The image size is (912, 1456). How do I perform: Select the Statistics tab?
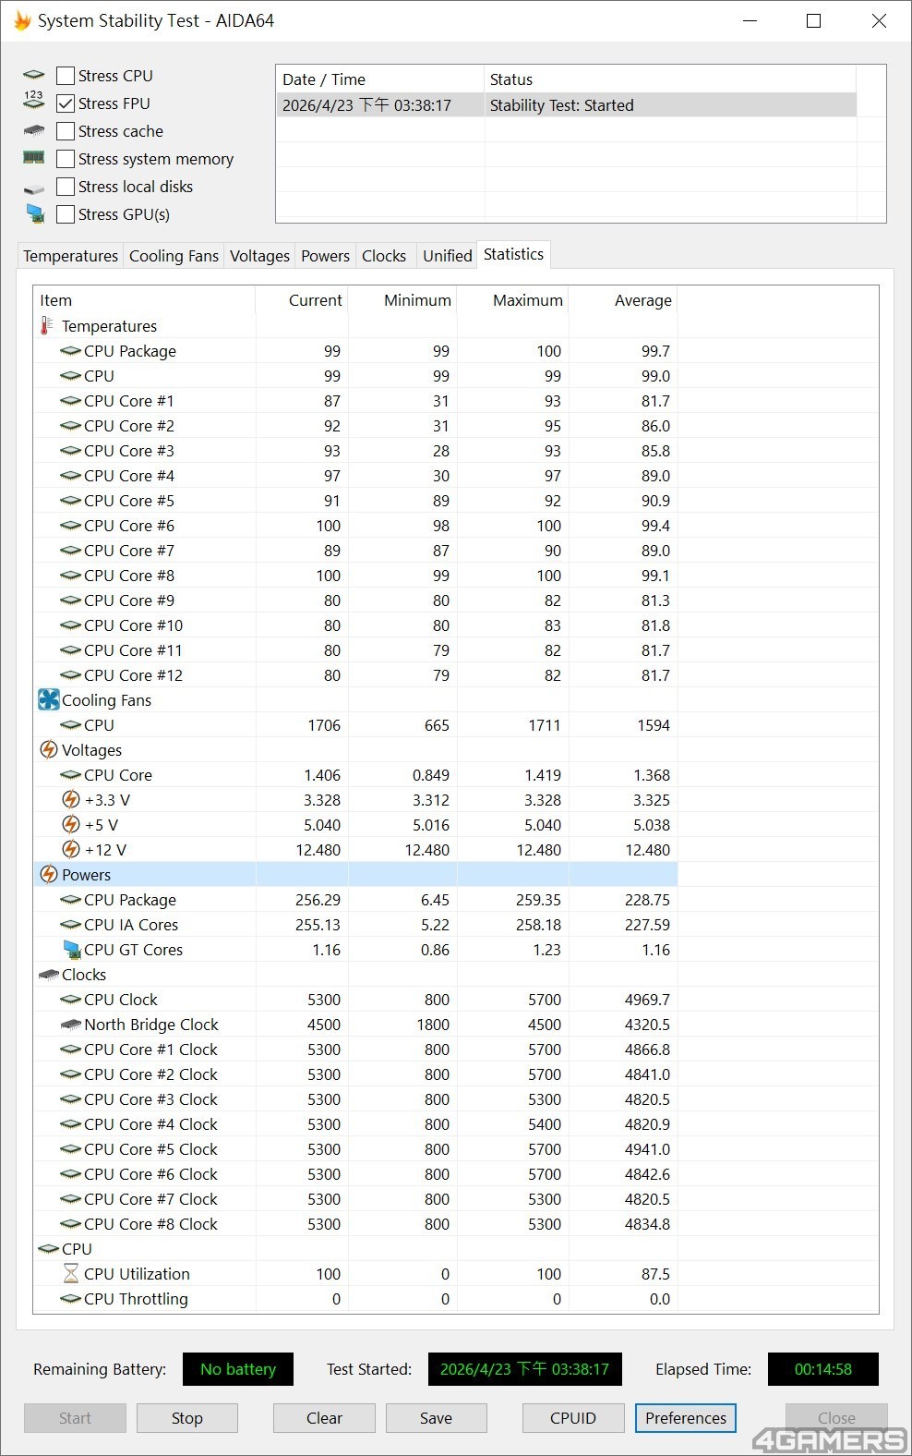513,254
